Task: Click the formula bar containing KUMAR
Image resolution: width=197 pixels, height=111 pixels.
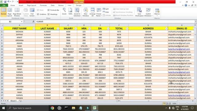Action: click(x=115, y=22)
